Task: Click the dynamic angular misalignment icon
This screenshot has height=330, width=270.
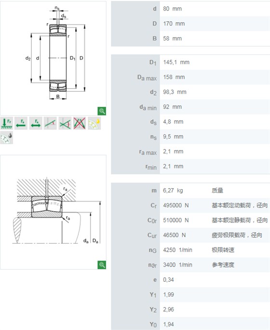Action: 65,123
